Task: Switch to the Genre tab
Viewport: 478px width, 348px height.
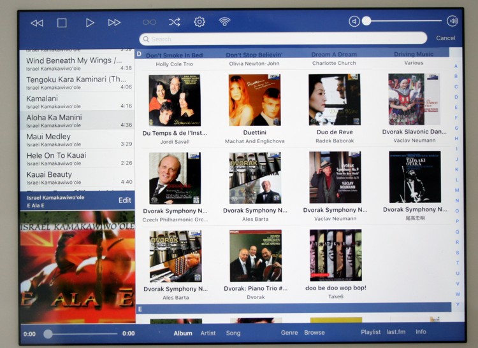Action: point(289,333)
